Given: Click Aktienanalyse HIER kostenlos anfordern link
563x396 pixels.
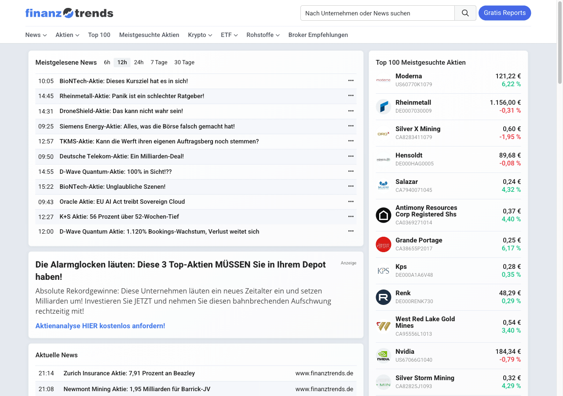Looking at the screenshot, I should tap(100, 326).
